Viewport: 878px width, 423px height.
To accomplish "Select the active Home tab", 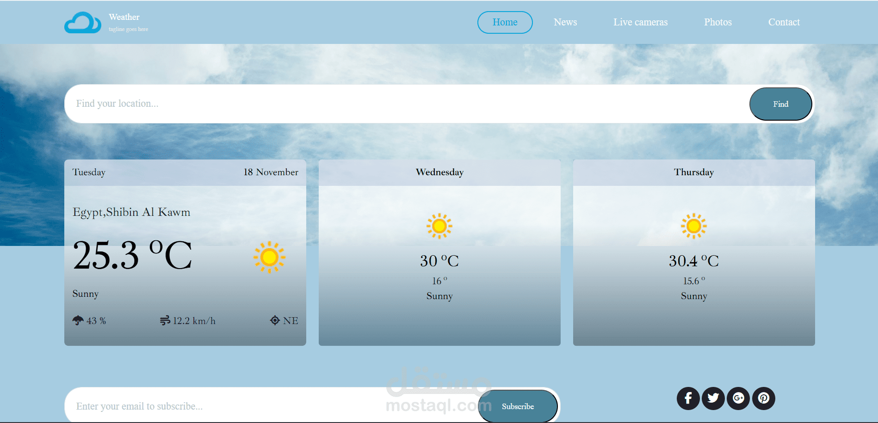I will click(x=505, y=22).
